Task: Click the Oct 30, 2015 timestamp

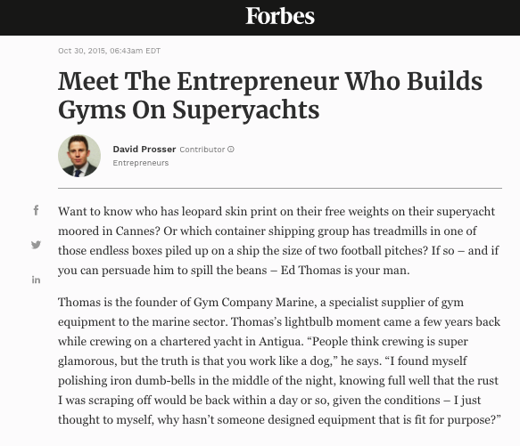Action: point(109,51)
